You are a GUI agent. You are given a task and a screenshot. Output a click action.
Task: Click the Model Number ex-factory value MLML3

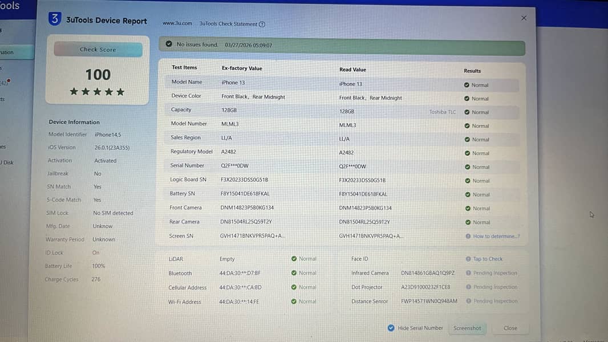click(230, 124)
